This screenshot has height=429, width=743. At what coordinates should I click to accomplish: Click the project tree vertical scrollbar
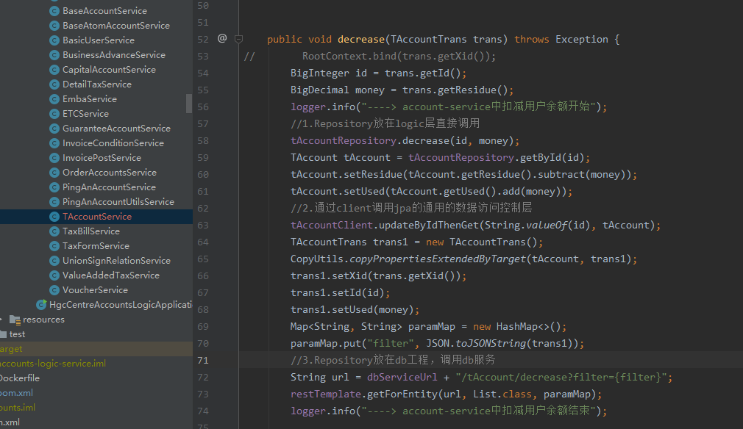(189, 104)
